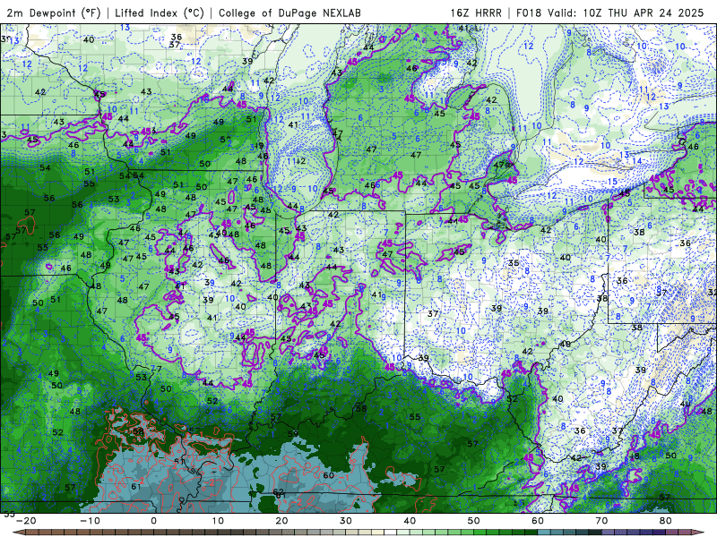717x537 pixels.
Task: Click the "Lifted Index (°C)" header label
Action: point(160,13)
